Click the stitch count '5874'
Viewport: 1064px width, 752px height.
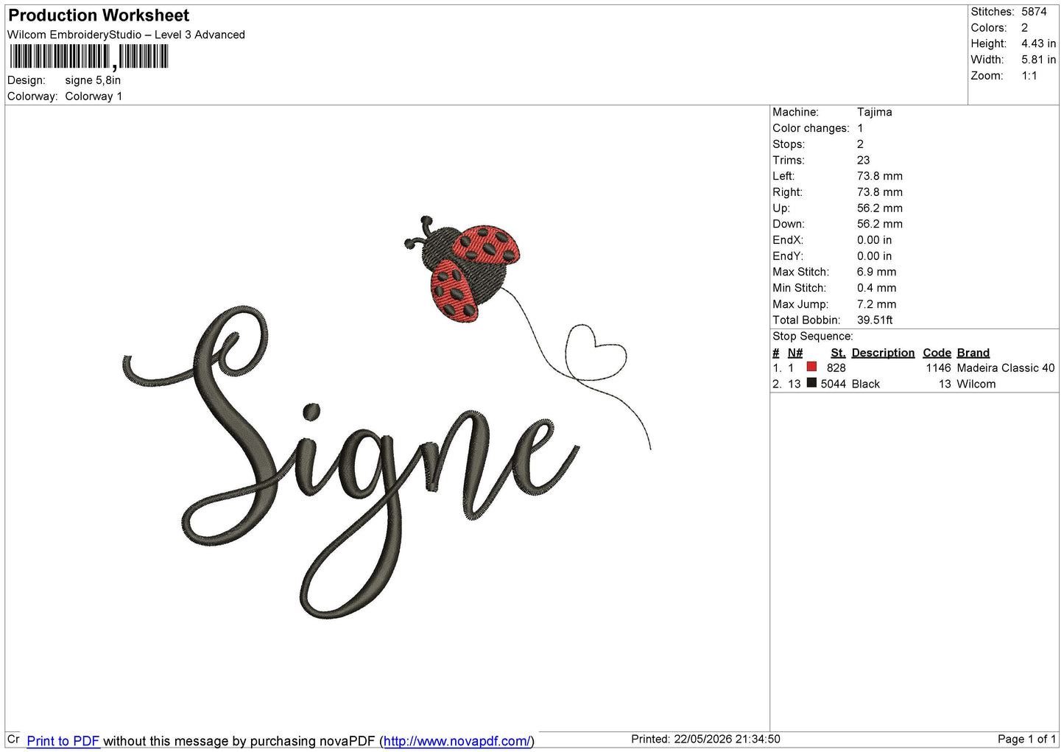[x=1034, y=12]
